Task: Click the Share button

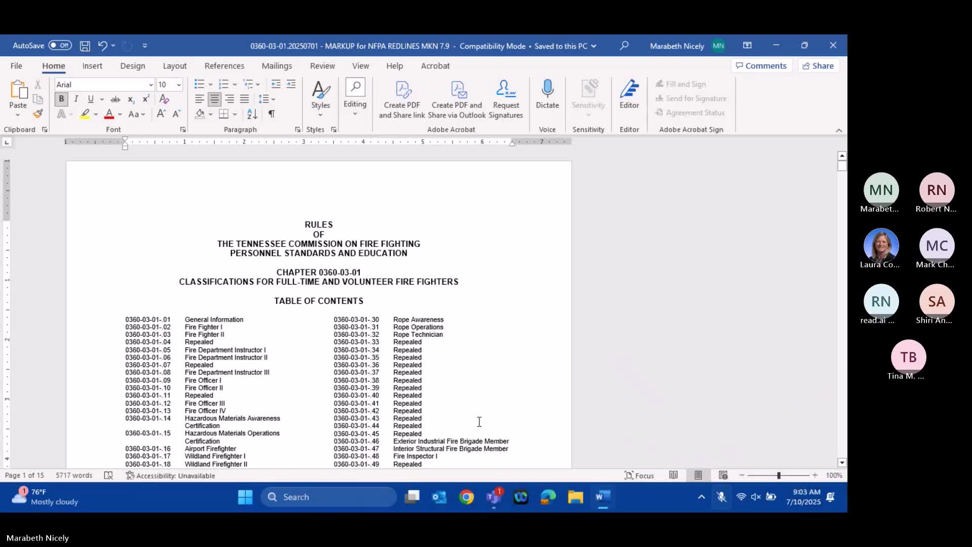Action: click(x=819, y=66)
